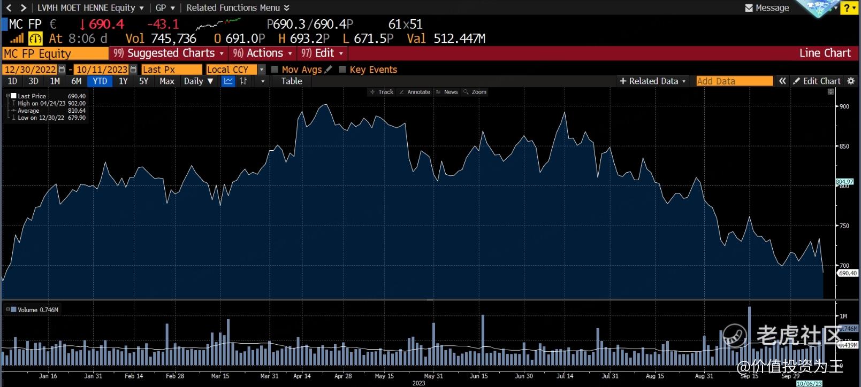Select the 6M time range tab
Viewport: 861px width, 387px height.
coord(76,81)
